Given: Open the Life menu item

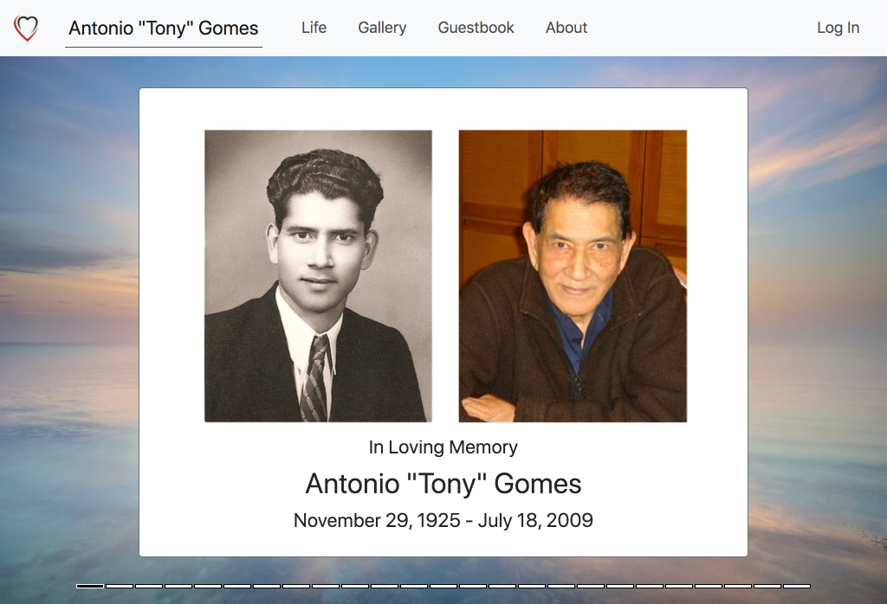Looking at the screenshot, I should pos(314,28).
